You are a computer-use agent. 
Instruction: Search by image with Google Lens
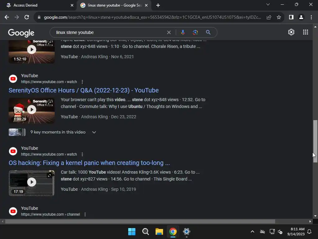point(195,32)
